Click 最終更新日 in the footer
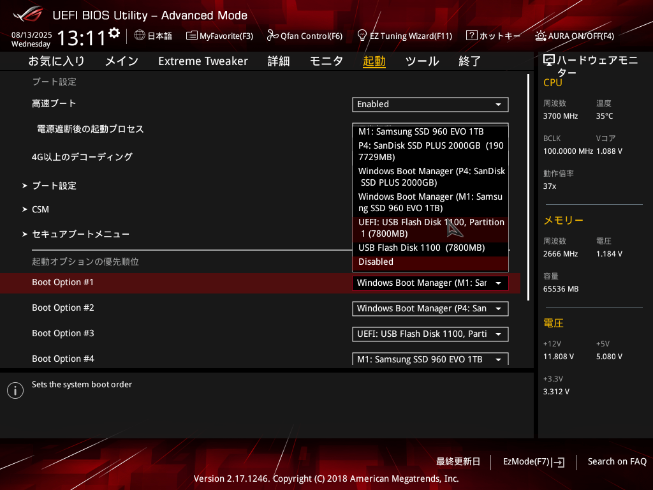Image resolution: width=653 pixels, height=490 pixels. click(x=458, y=462)
